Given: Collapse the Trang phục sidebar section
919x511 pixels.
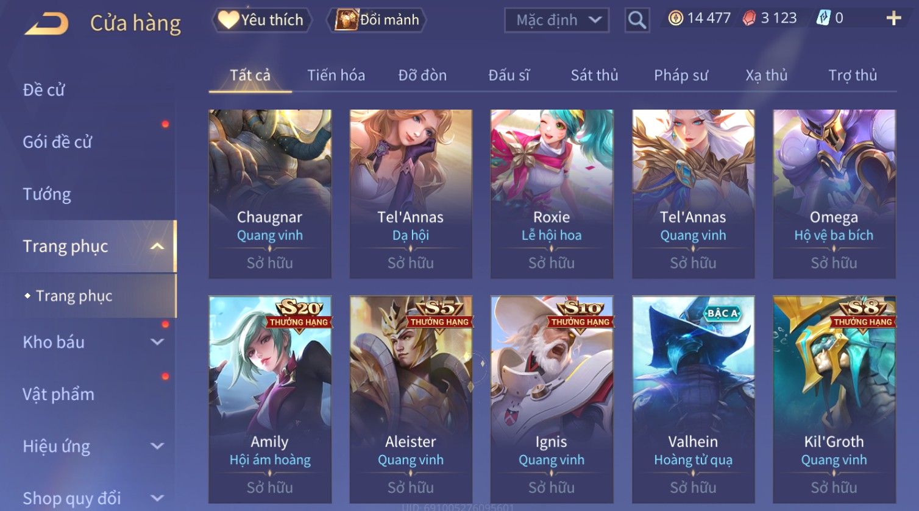Looking at the screenshot, I should pyautogui.click(x=157, y=246).
